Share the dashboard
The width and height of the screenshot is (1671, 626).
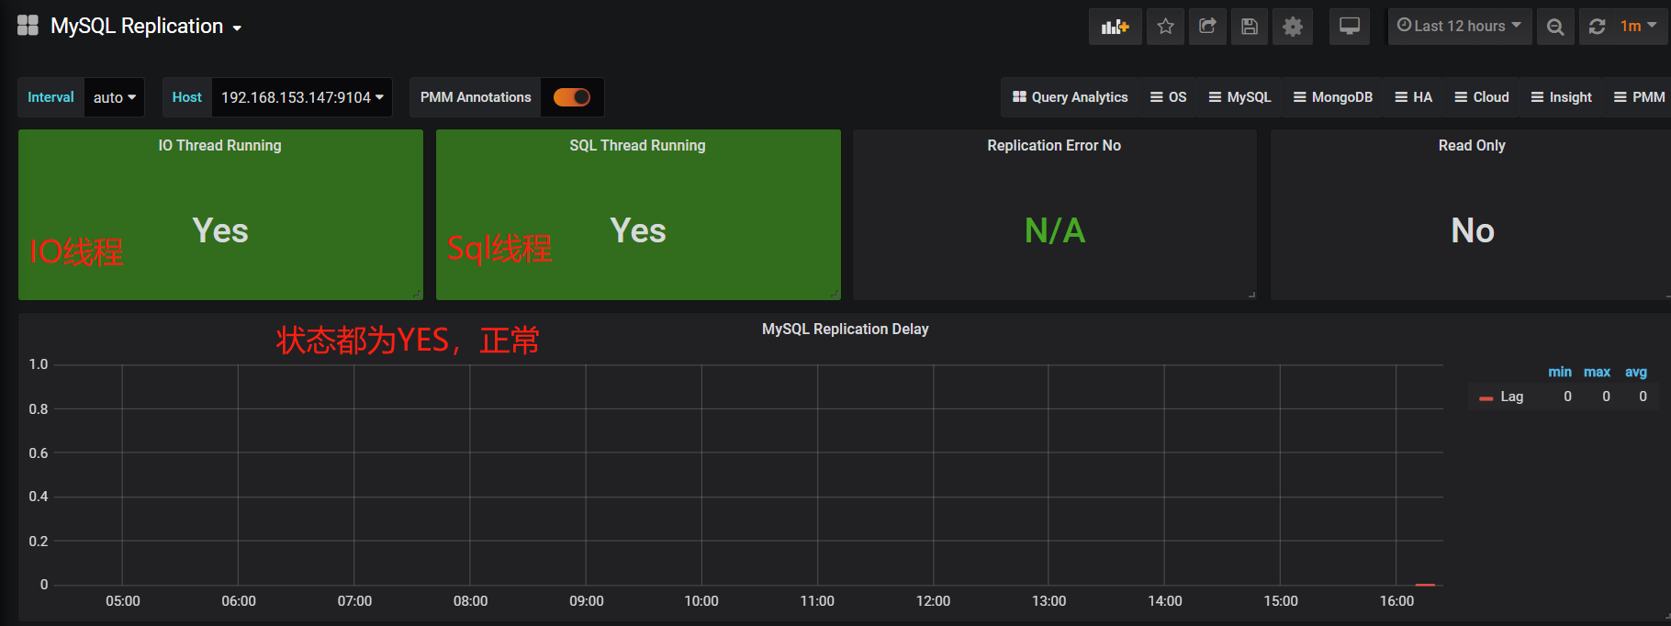coord(1207,27)
